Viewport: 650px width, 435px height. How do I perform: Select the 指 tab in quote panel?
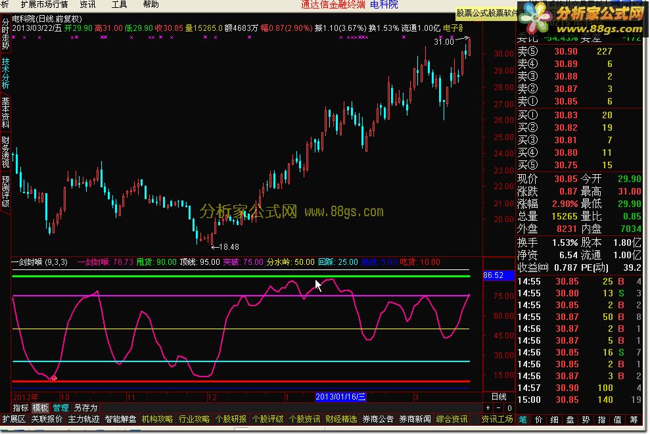[601, 420]
